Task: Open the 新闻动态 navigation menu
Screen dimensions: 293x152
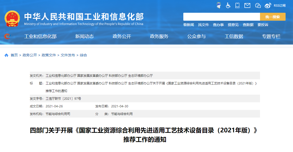Action: pyautogui.click(x=84, y=36)
